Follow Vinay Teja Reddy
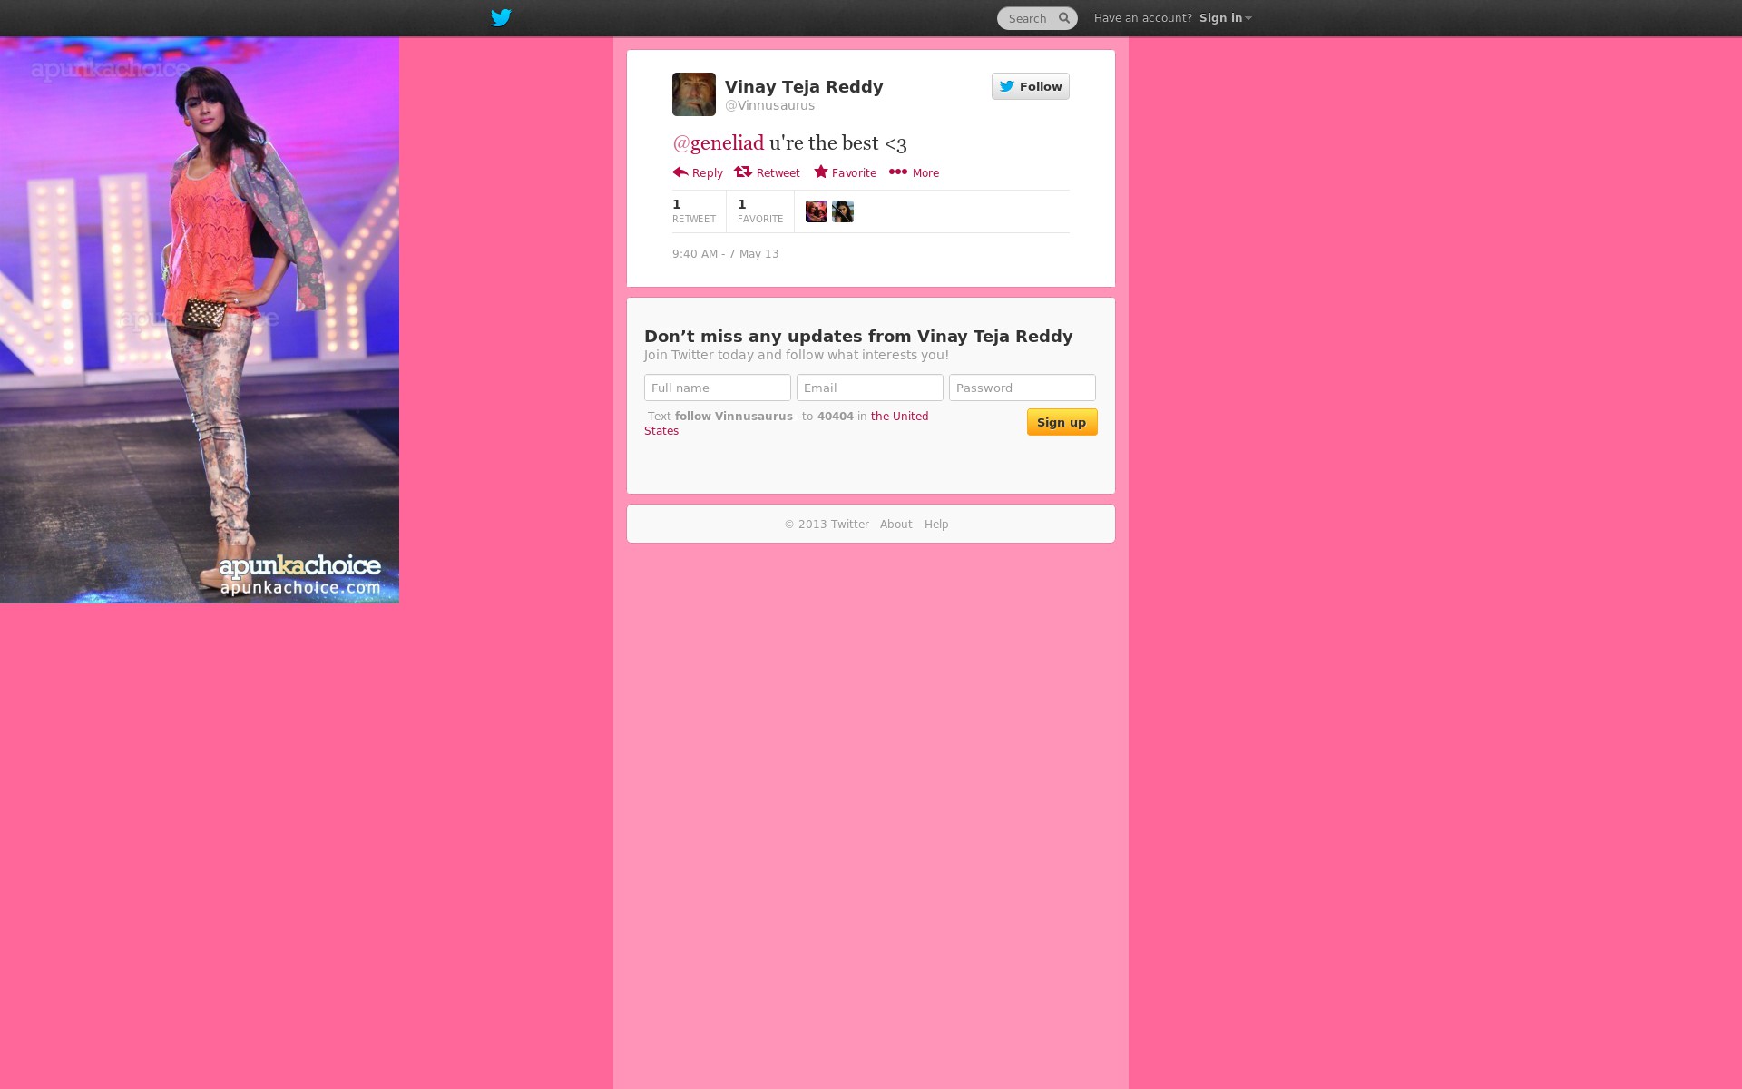Viewport: 1742px width, 1089px height. 1031,86
